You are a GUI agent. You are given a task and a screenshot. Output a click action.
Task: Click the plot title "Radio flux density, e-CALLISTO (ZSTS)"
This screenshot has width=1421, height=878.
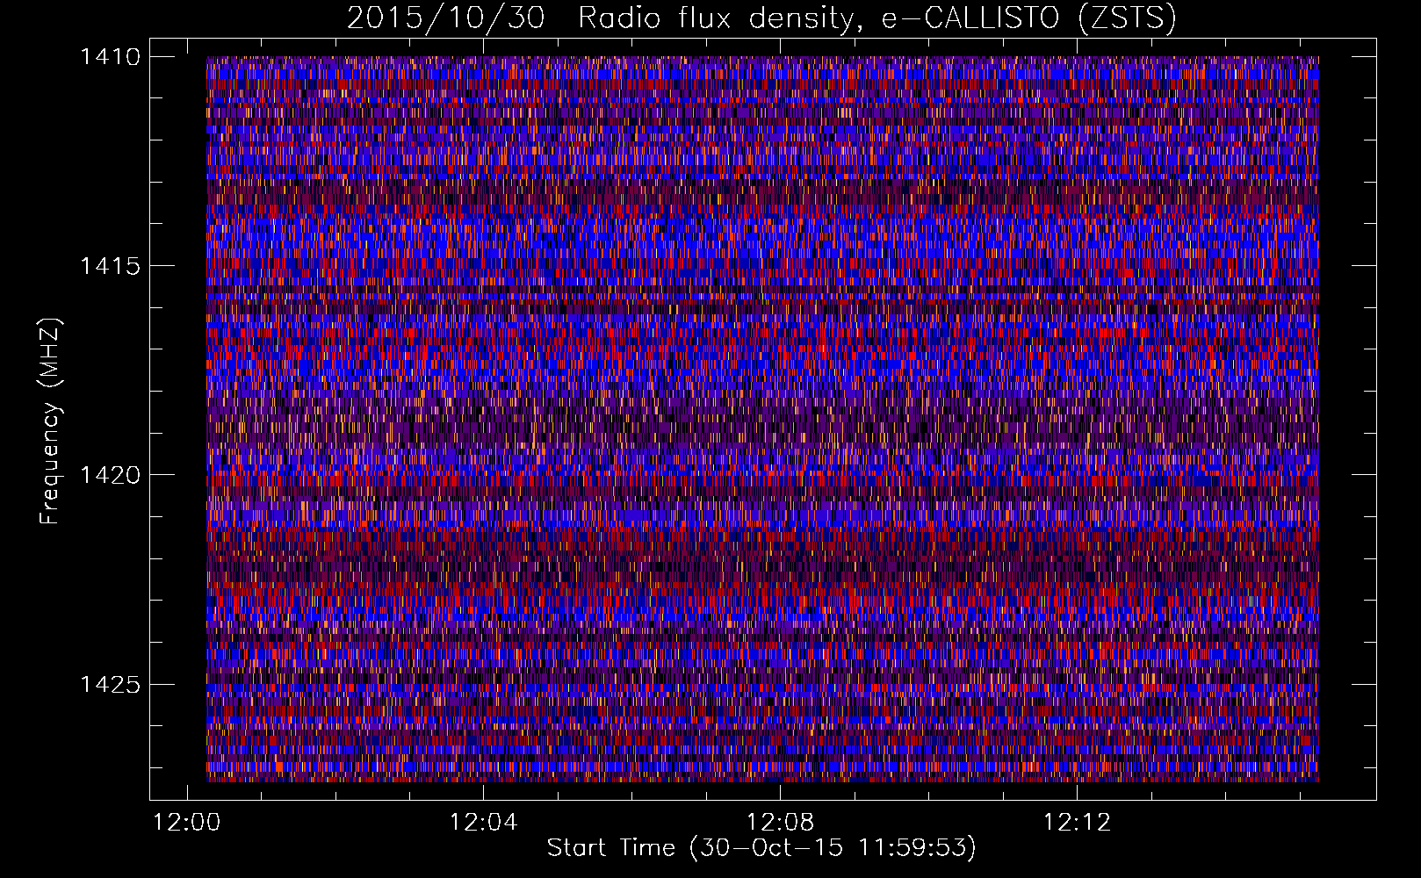pos(877,18)
